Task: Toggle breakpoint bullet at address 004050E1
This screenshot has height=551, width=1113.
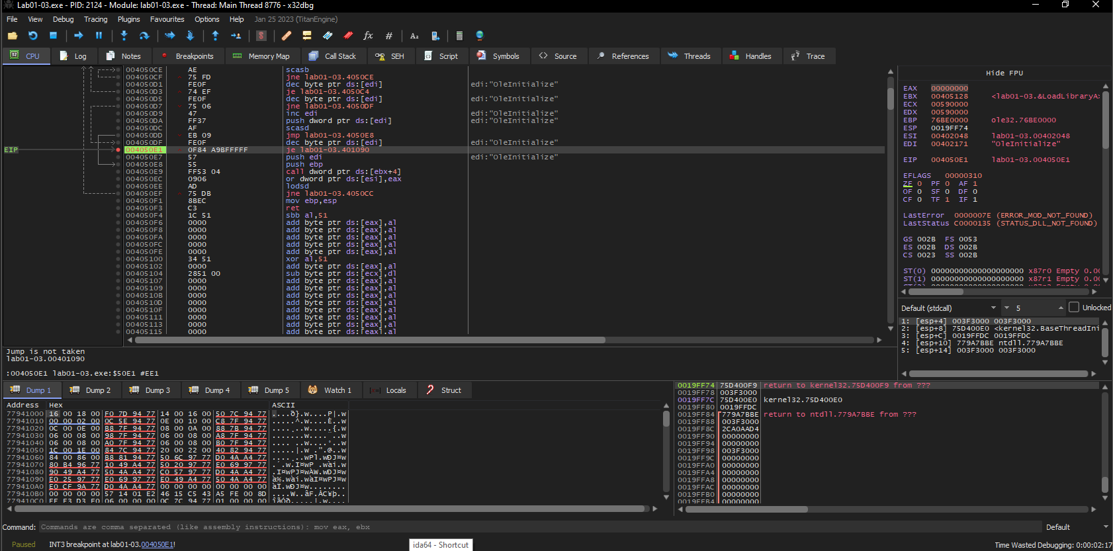Action: pyautogui.click(x=118, y=149)
